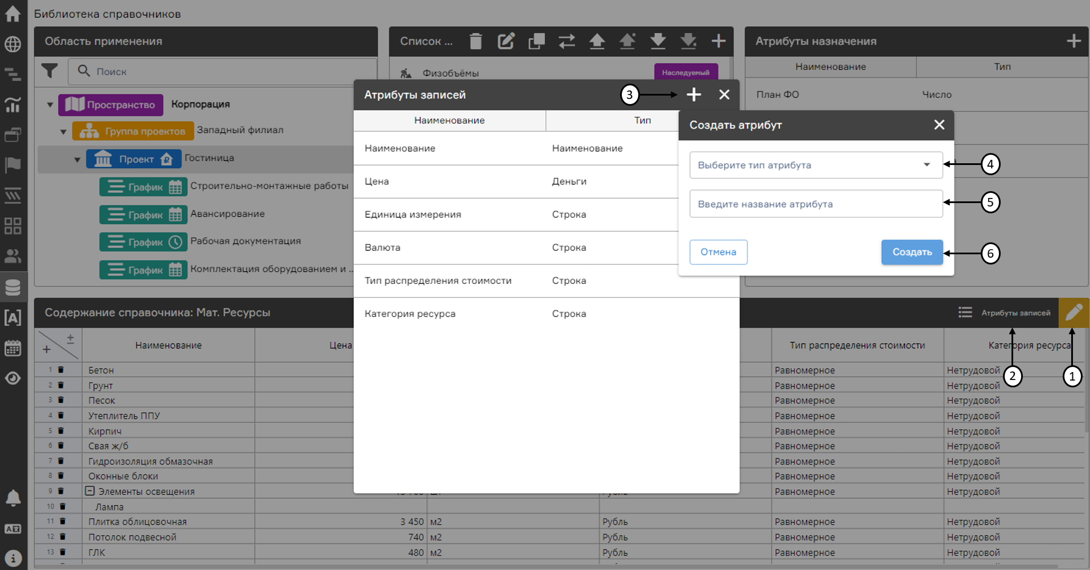This screenshot has height=570, width=1090.
Task: Add record attribute in Атрибуты записей dialog
Action: (693, 94)
